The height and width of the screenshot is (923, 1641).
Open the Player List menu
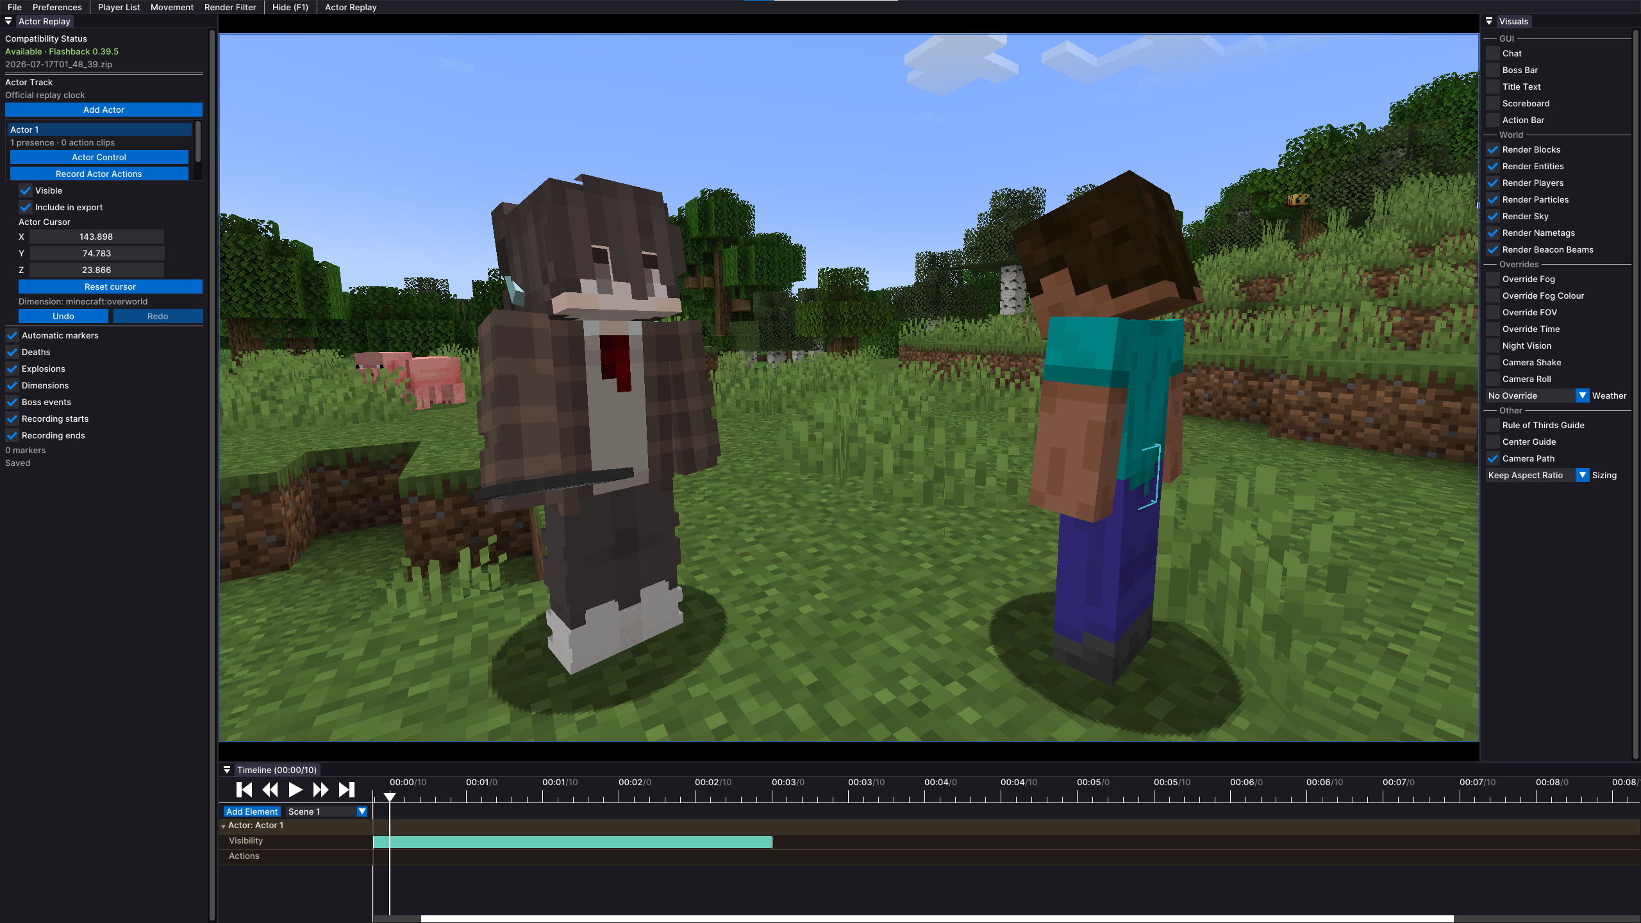click(x=119, y=7)
